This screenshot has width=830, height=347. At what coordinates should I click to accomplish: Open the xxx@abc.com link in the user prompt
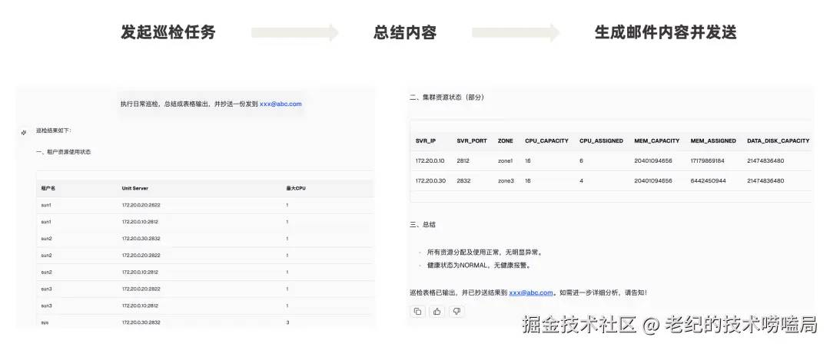pyautogui.click(x=281, y=104)
